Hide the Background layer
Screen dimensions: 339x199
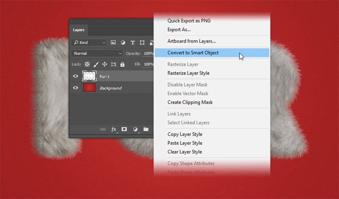[76, 88]
